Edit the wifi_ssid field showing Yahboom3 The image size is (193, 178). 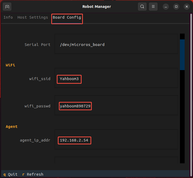[x=116, y=78]
